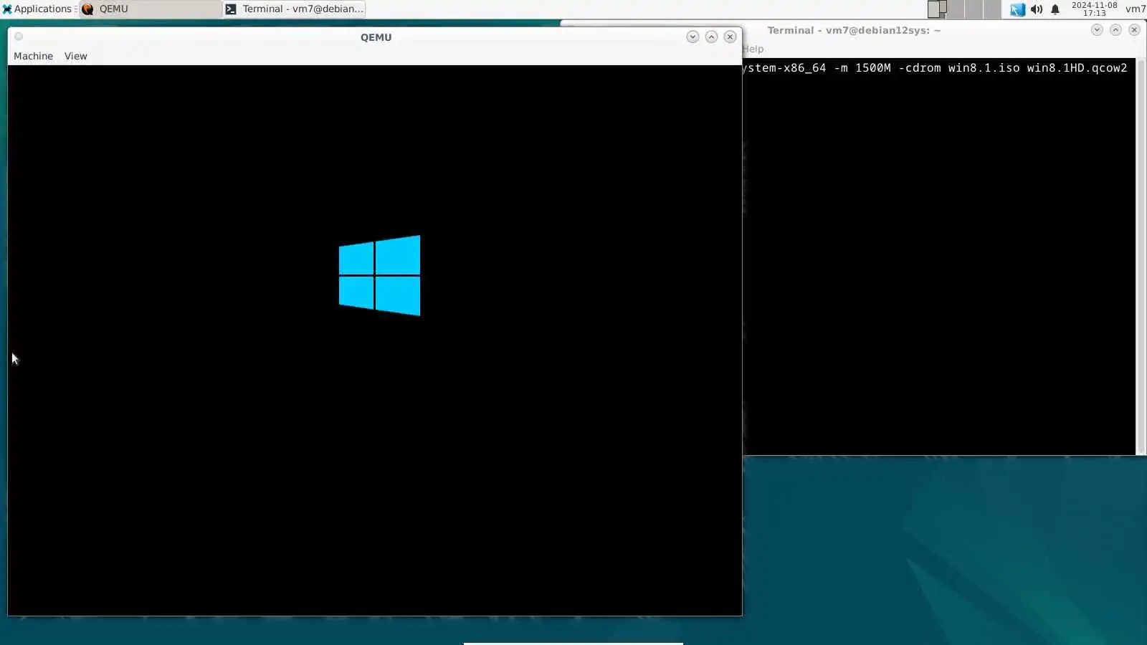Click the Windows logo in the QEMU display
Screen dimensions: 1147x645
coord(379,275)
